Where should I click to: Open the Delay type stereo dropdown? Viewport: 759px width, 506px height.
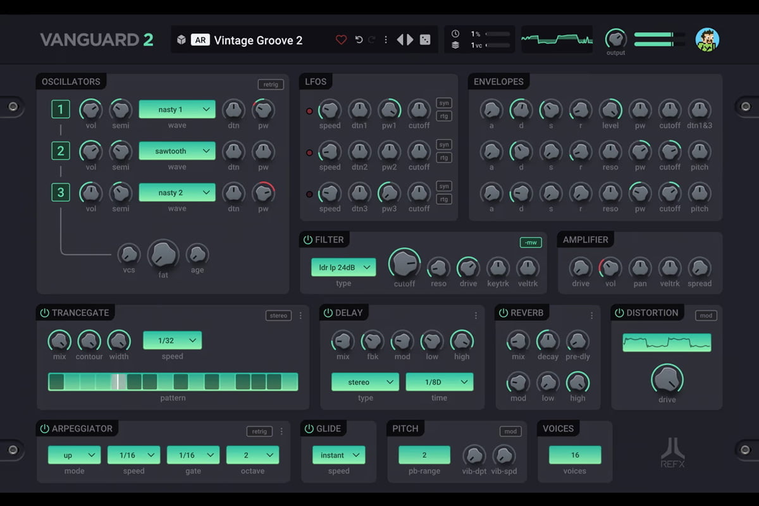tap(365, 382)
